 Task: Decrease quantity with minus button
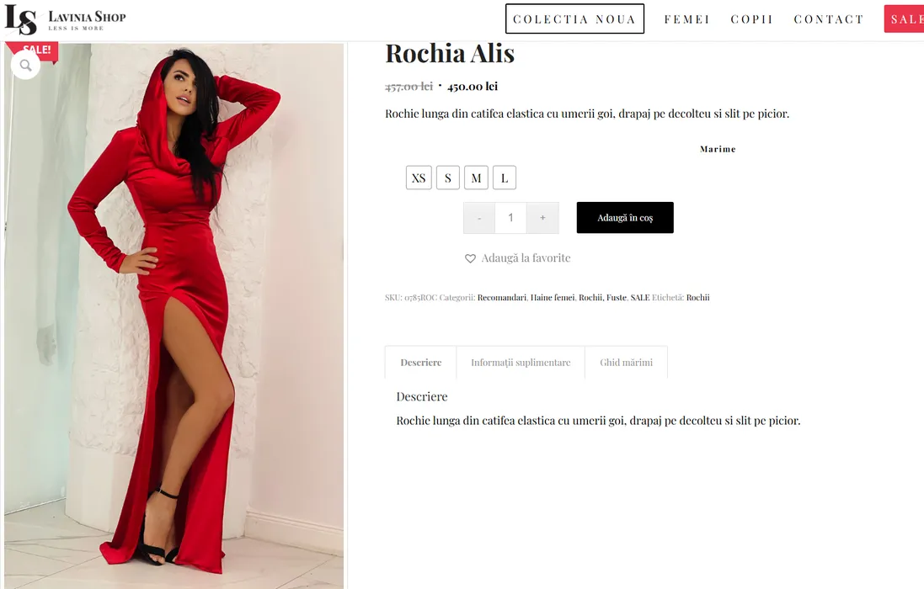click(x=479, y=218)
